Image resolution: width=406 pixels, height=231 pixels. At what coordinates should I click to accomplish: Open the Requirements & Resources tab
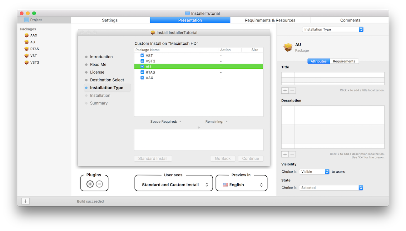(x=270, y=20)
